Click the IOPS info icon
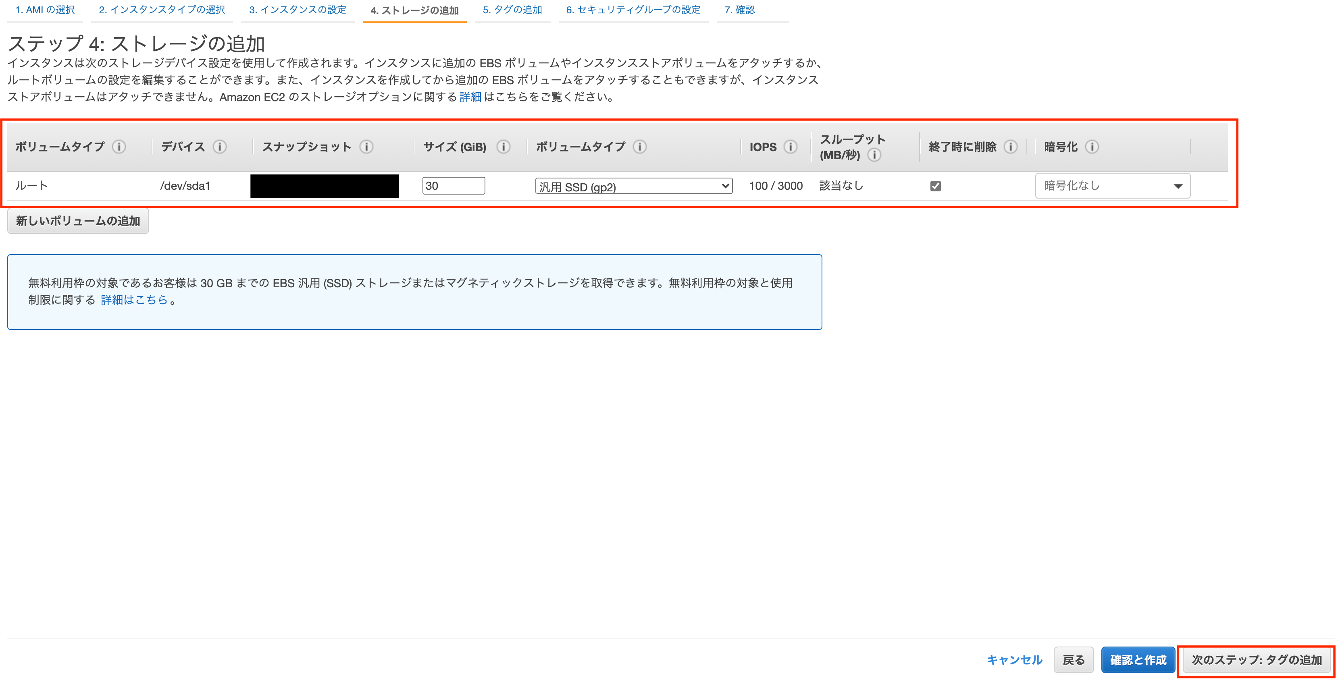 pyautogui.click(x=791, y=147)
